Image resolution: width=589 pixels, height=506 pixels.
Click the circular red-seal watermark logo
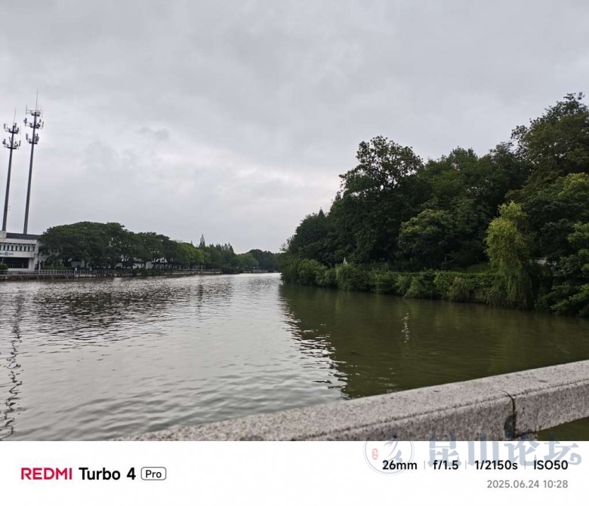click(390, 451)
